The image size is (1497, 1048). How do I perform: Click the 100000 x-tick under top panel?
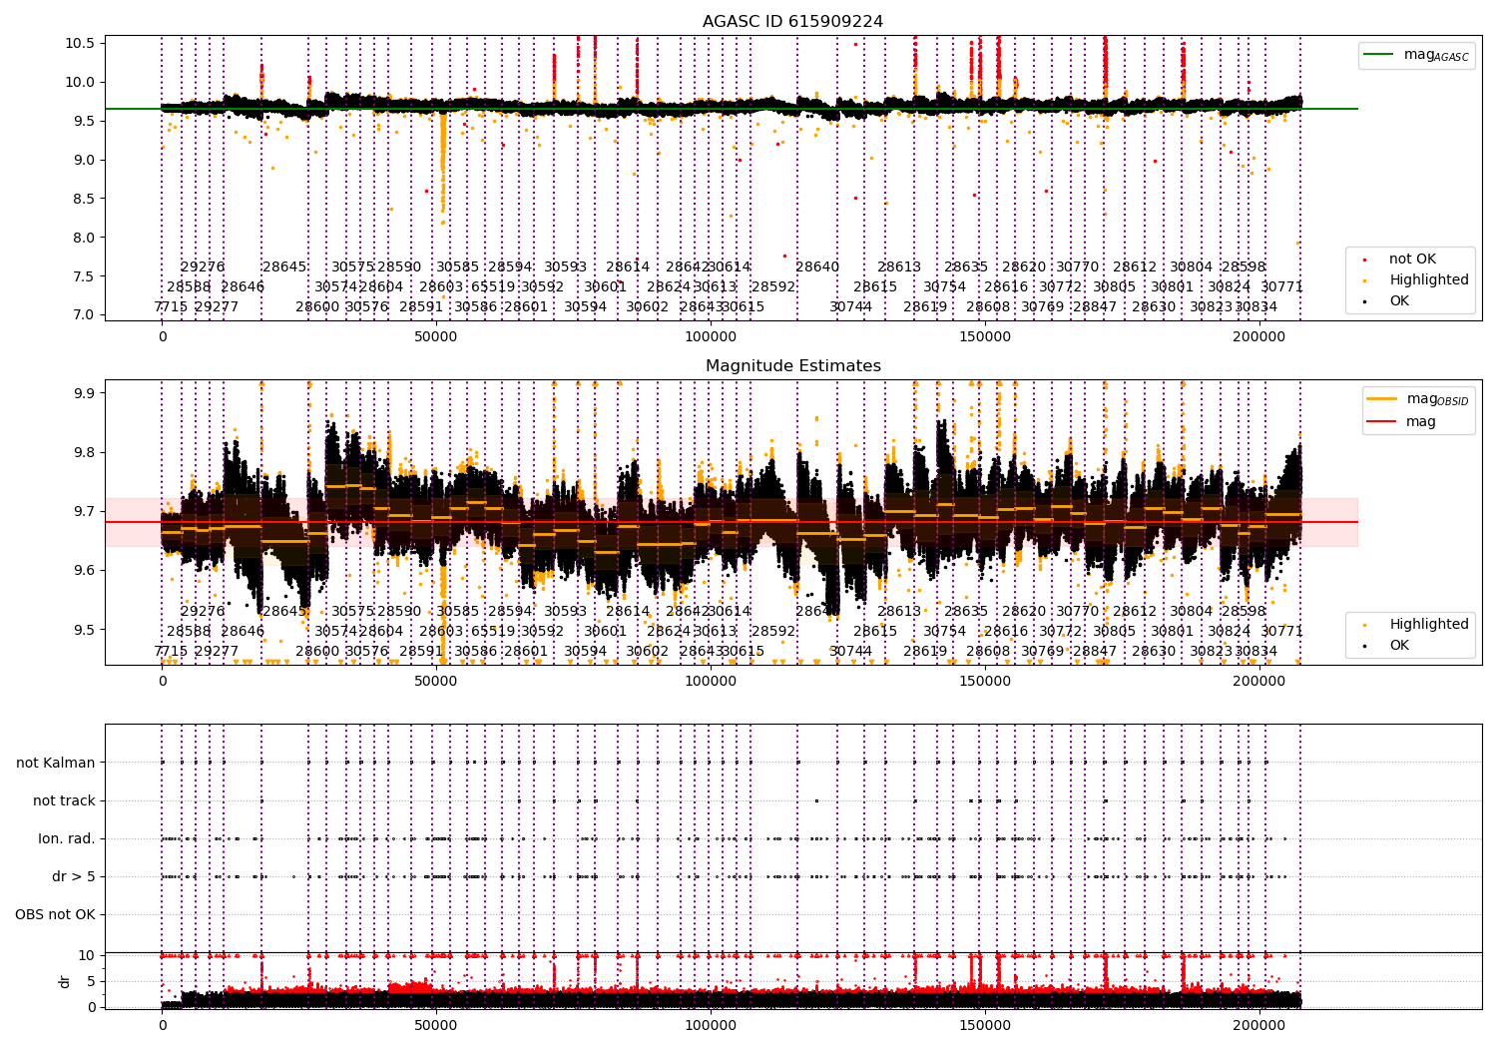coord(711,337)
